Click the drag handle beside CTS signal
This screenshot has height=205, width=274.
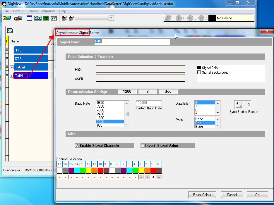(7, 58)
